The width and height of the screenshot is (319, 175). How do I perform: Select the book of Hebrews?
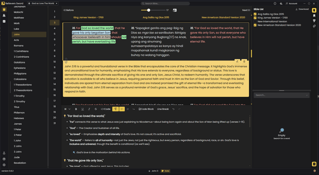(29, 118)
